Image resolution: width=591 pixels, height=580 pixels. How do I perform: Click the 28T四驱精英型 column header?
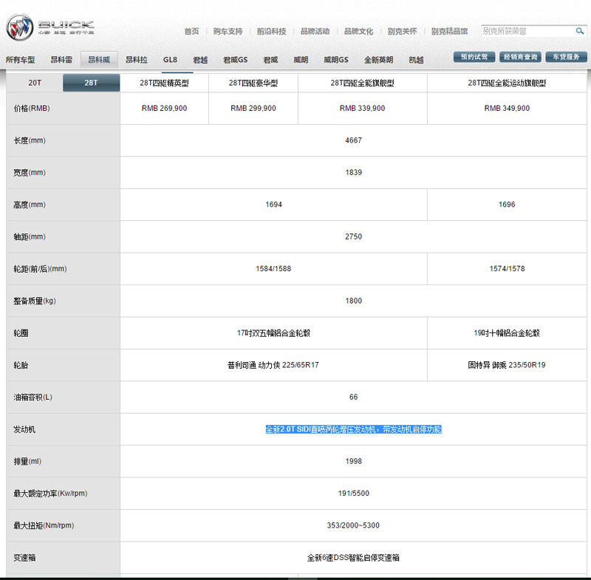point(164,83)
